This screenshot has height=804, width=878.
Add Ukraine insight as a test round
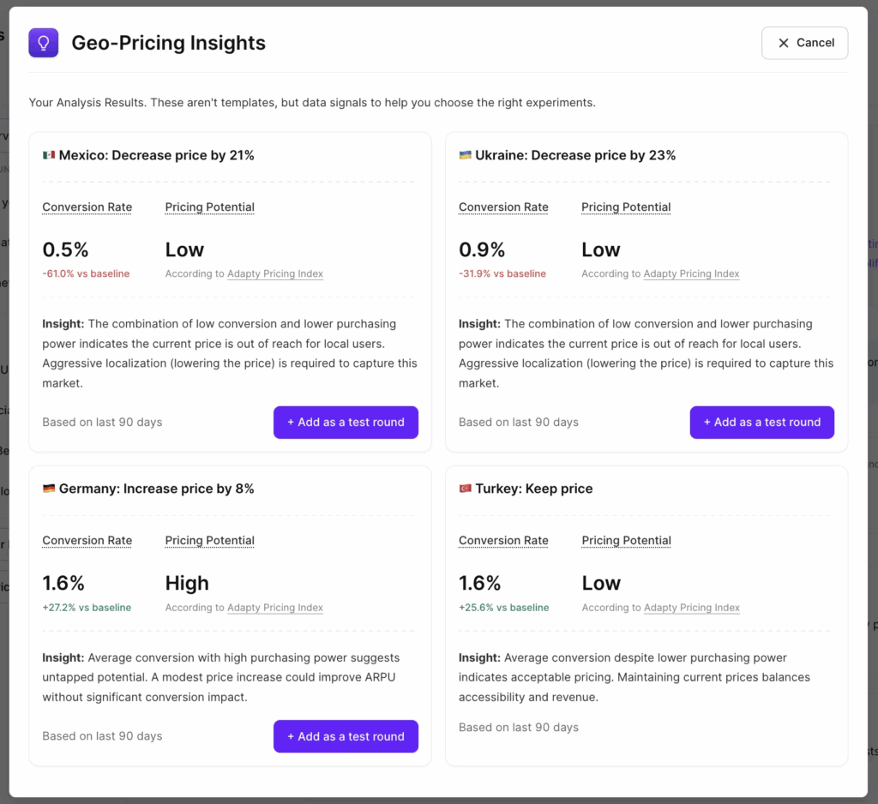[761, 422]
